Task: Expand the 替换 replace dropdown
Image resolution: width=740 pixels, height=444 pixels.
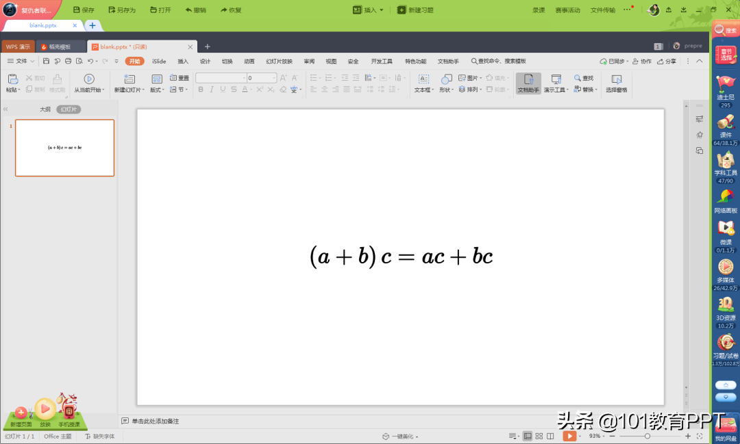Action: tap(596, 90)
